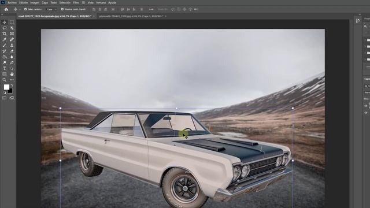Open the collapsed panel dock icon
This screenshot has height=208, width=370.
[358, 21]
